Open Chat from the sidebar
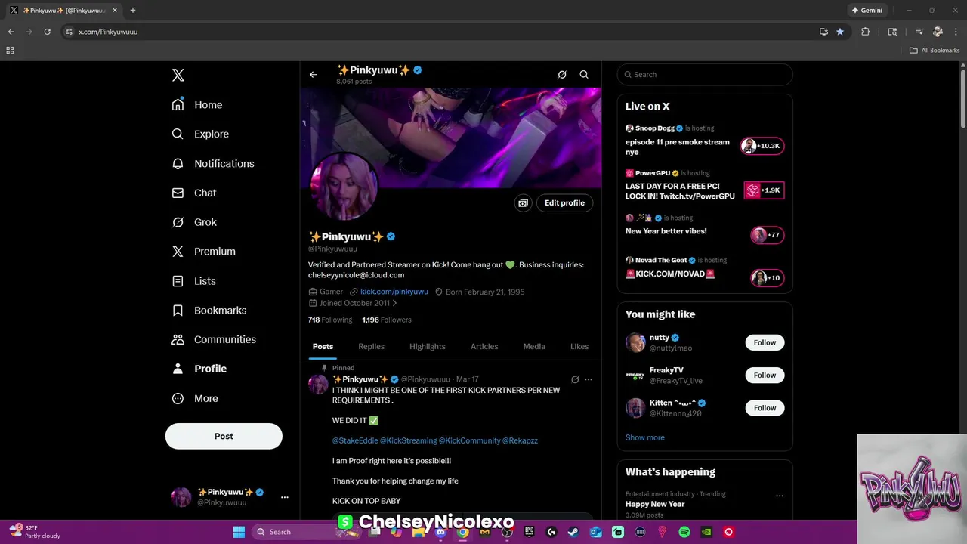Screen dimensions: 967x544 coord(194,193)
